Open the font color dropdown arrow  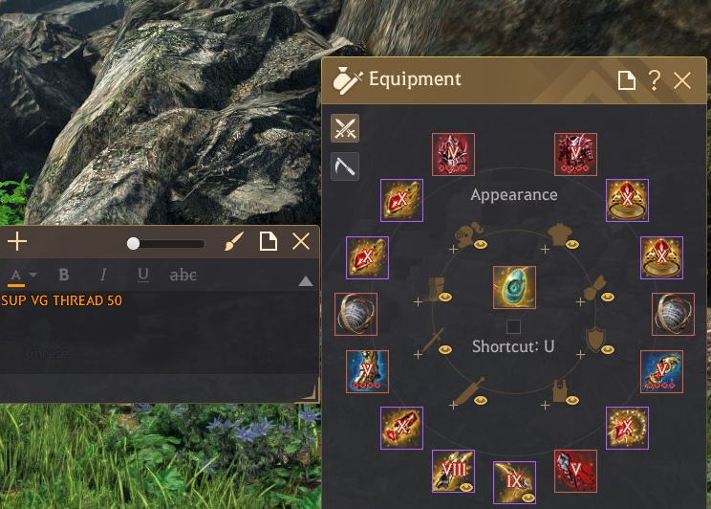tap(33, 275)
